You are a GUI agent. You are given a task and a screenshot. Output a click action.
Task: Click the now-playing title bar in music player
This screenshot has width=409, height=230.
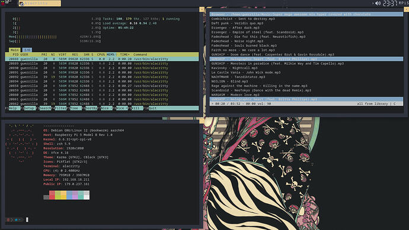point(306,99)
